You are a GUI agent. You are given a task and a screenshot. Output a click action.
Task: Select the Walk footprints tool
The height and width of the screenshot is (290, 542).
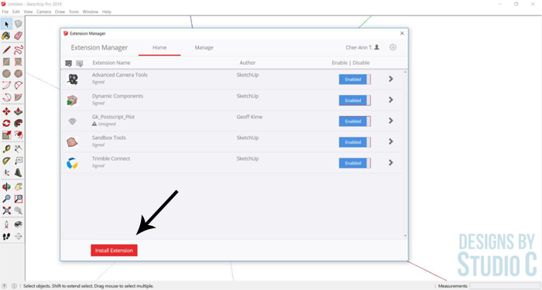[x=6, y=237]
